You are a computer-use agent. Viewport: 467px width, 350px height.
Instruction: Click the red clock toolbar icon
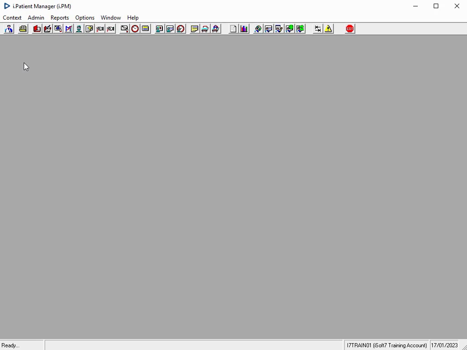click(x=135, y=29)
